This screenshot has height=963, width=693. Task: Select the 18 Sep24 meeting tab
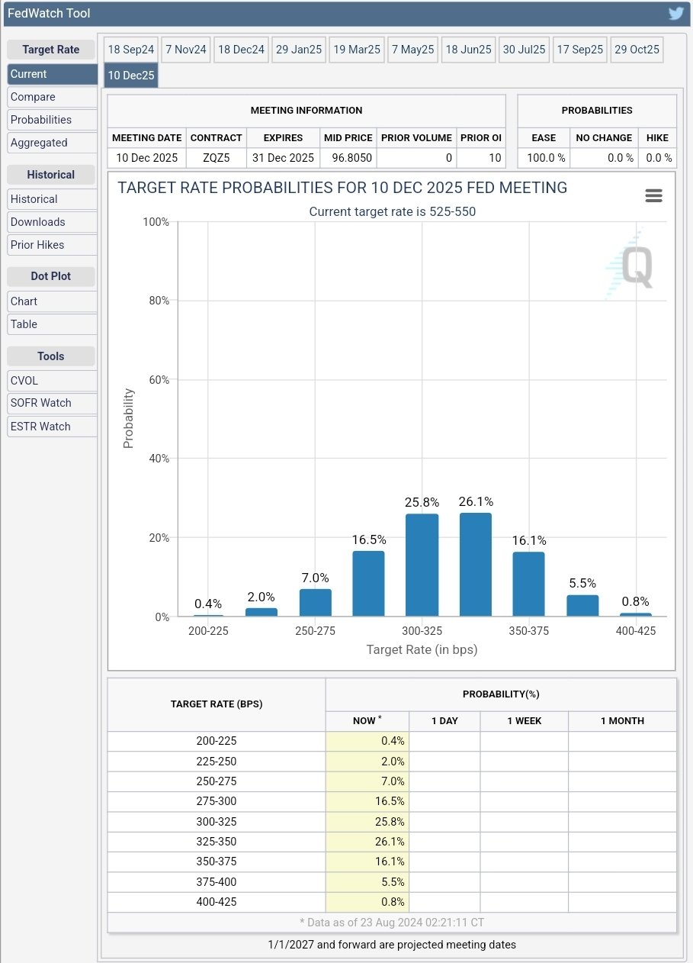click(131, 50)
